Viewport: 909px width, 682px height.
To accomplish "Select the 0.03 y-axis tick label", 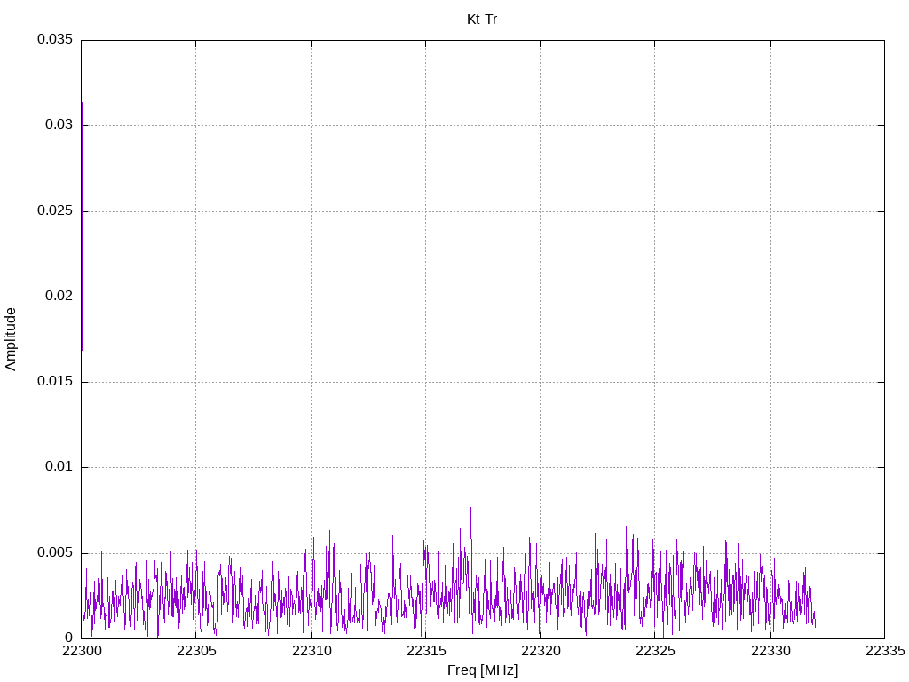I will [58, 125].
